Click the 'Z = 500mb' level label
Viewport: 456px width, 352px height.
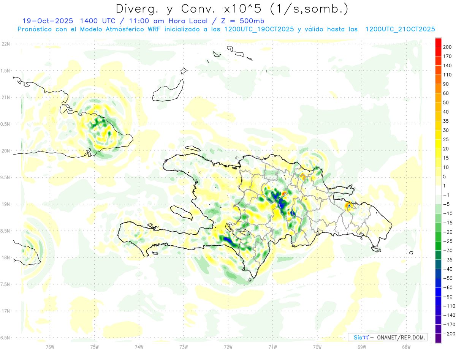coord(243,21)
